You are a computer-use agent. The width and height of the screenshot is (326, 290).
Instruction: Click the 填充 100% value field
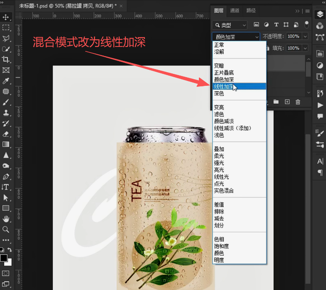294,48
